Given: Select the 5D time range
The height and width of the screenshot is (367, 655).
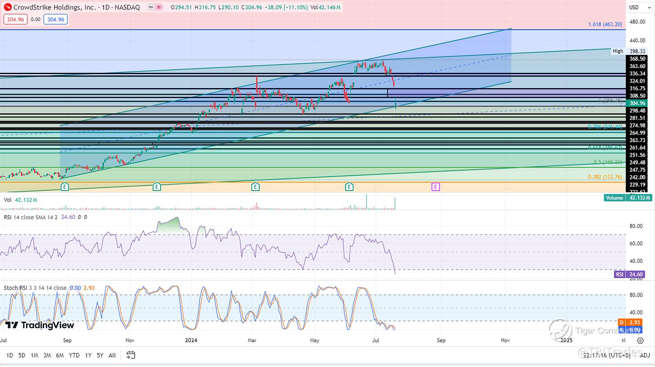Looking at the screenshot, I should (x=22, y=355).
